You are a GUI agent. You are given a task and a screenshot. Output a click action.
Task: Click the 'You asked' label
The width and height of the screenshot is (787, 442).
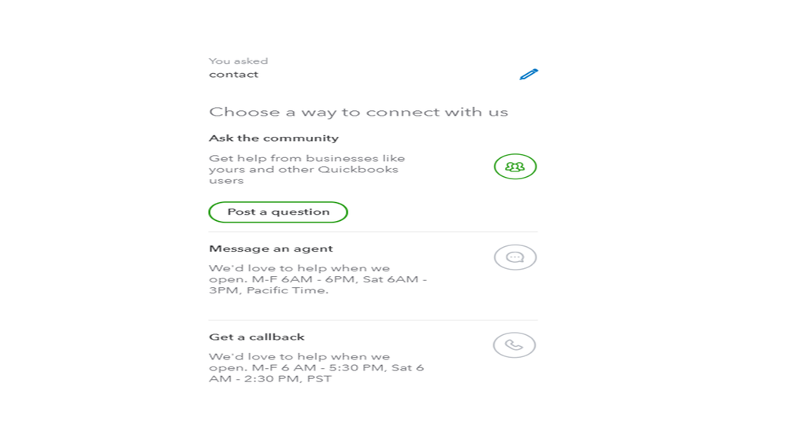pos(238,61)
